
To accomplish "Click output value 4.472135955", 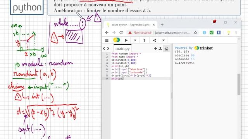I will (x=184, y=63).
